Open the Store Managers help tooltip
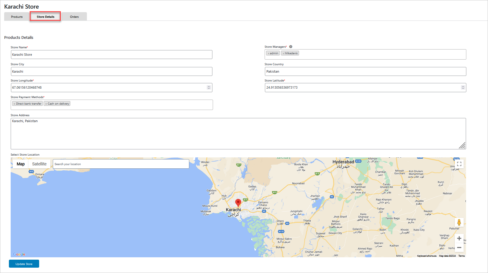Viewport: 488px width, 273px height. pos(290,47)
